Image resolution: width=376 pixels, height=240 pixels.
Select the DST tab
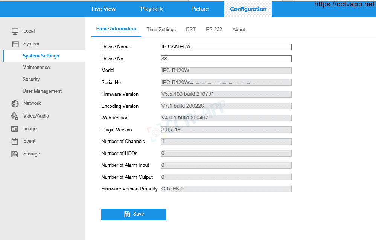191,29
